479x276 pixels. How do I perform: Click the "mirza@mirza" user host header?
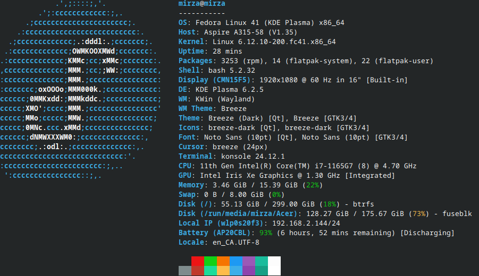point(202,4)
